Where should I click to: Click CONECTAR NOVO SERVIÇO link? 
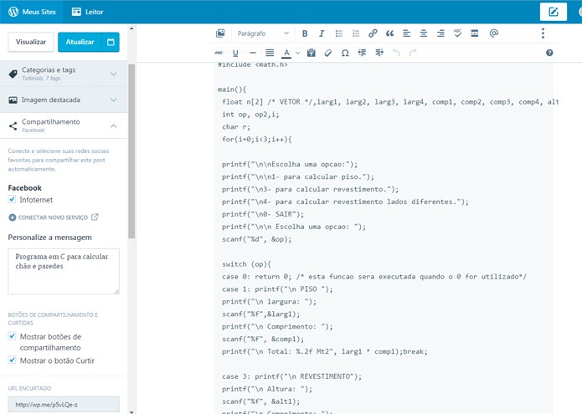[53, 217]
